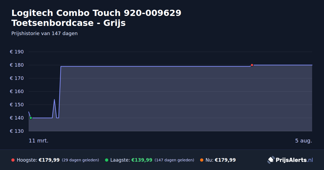Open the PrijsAlerts.nl brand link
The height and width of the screenshot is (170, 324).
click(x=290, y=160)
